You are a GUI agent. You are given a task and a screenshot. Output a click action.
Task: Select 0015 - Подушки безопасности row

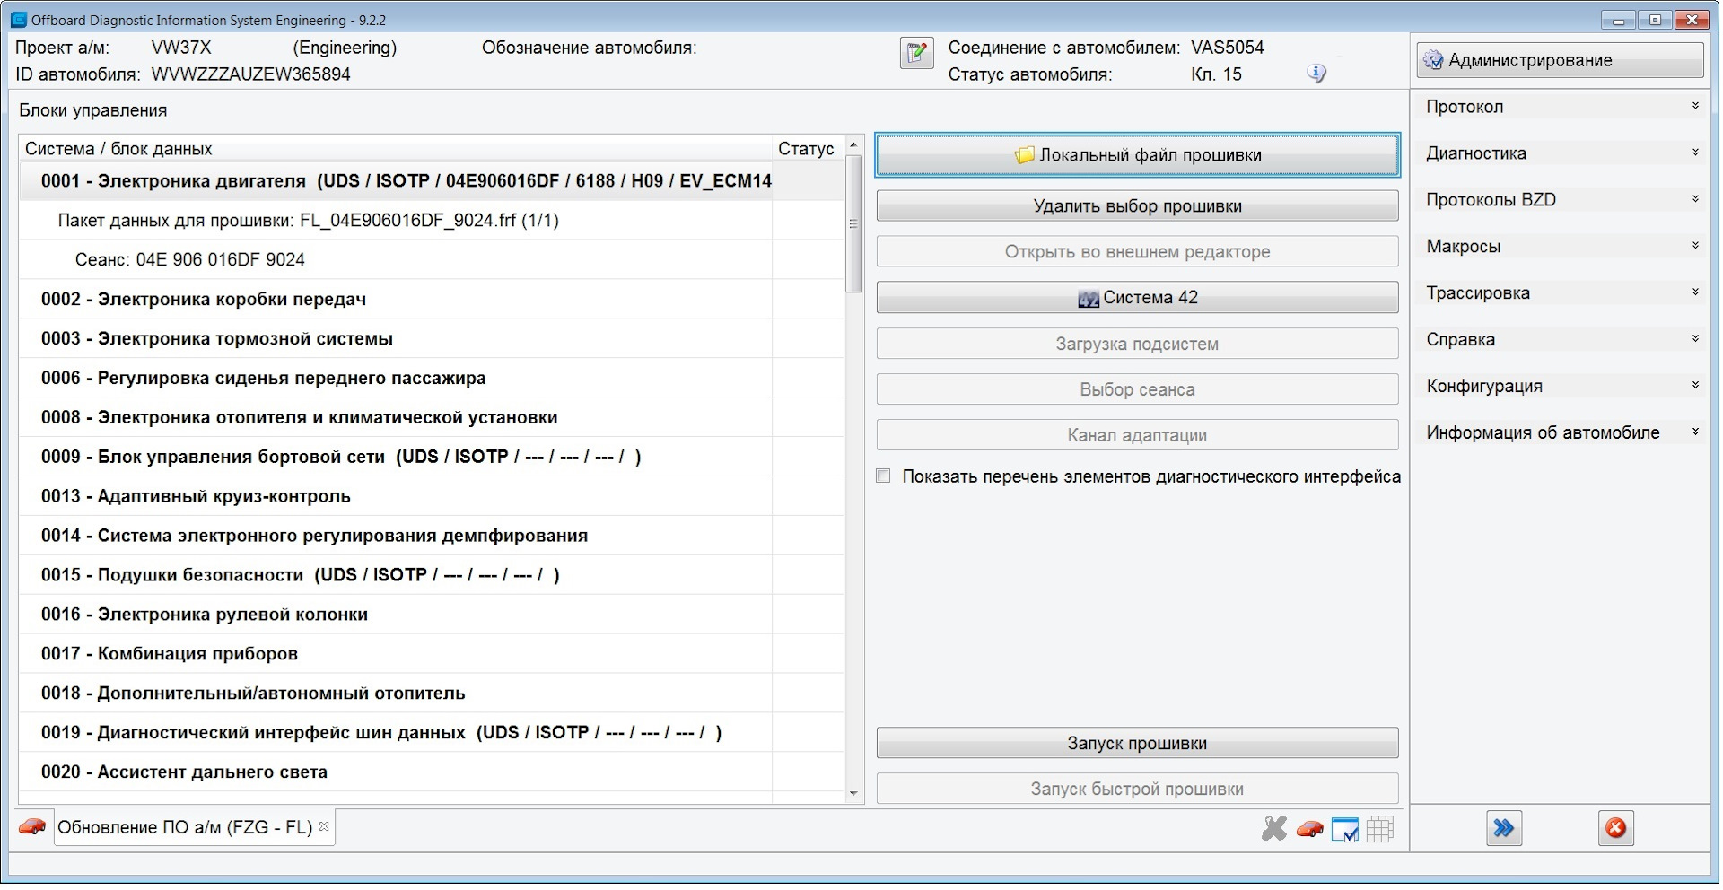coord(432,576)
